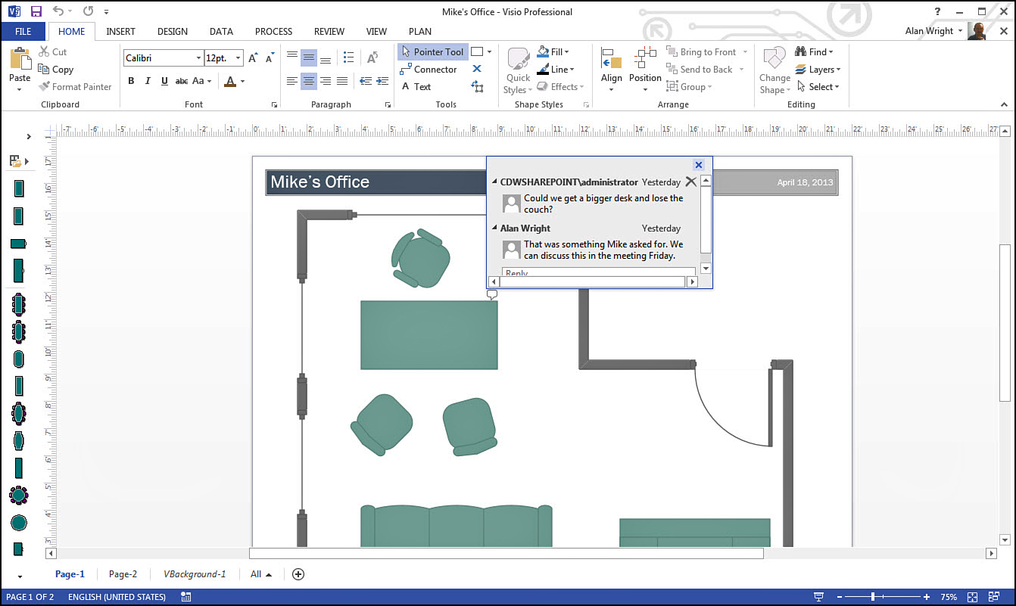Screen dimensions: 1016x606
Task: Switch to the Page-2 sheet tab
Action: pyautogui.click(x=123, y=574)
